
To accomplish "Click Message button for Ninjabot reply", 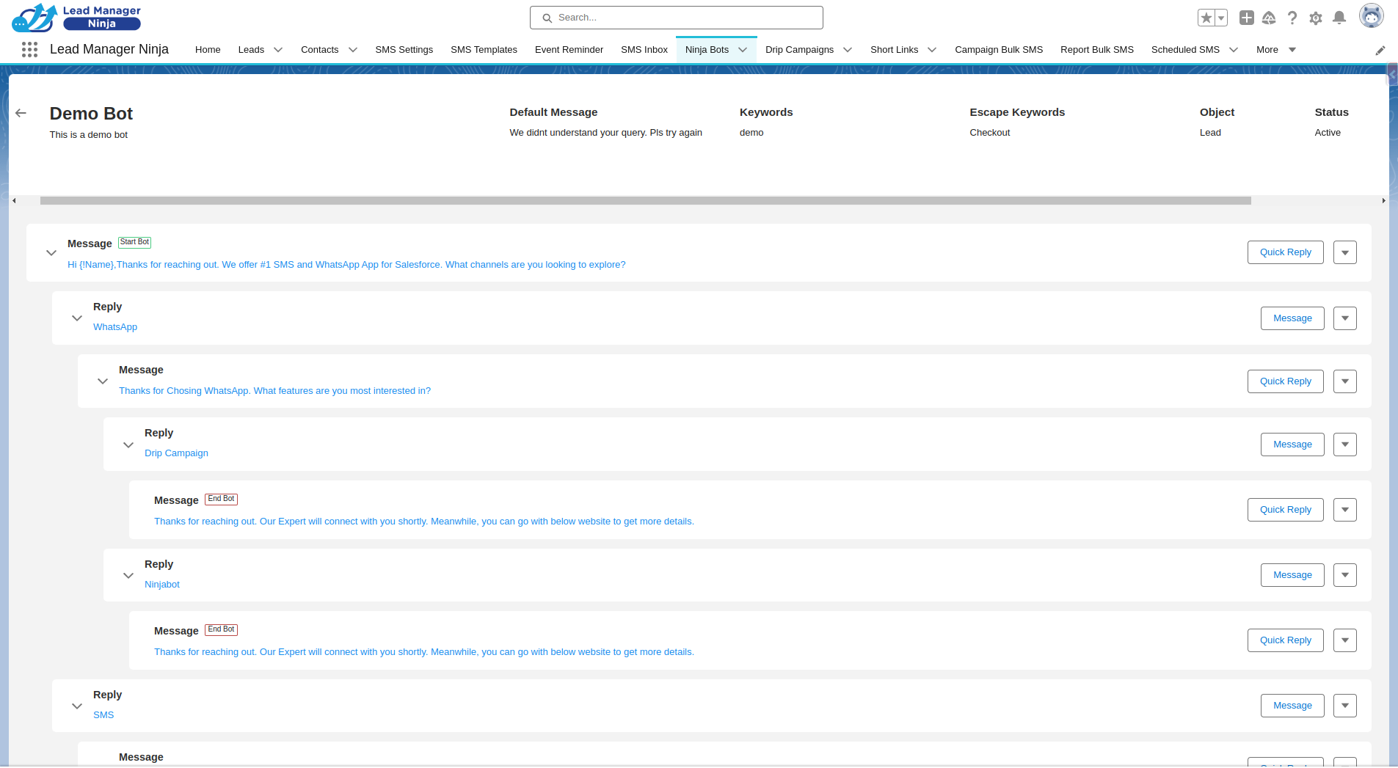I will [x=1292, y=575].
